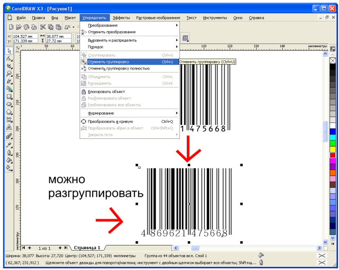Screen dimensions: 339x270
Task: Open the Эффекты menu
Action: coord(121,18)
